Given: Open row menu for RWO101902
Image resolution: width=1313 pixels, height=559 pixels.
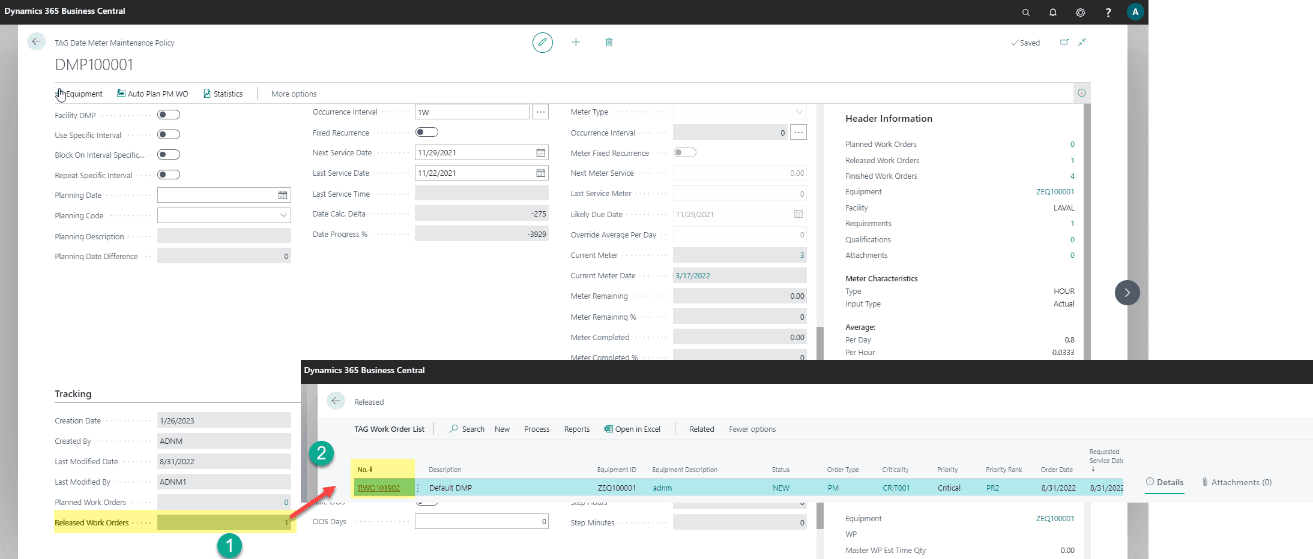Looking at the screenshot, I should [x=418, y=488].
